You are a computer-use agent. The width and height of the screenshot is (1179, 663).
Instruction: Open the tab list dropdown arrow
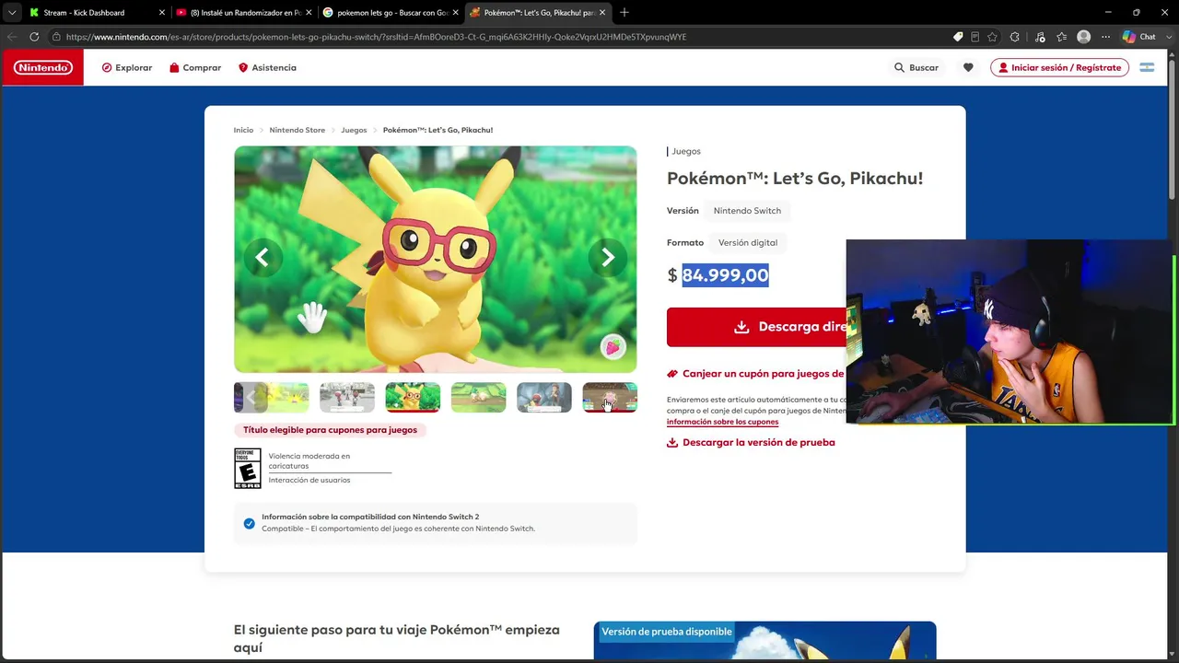[x=11, y=12]
